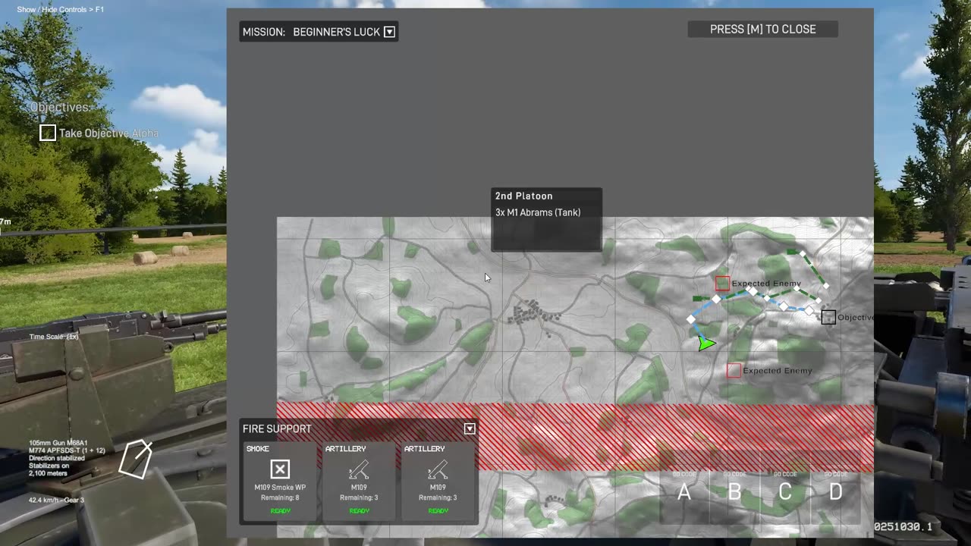The image size is (971, 546).
Task: Click the green player position arrow on map
Action: 705,344
